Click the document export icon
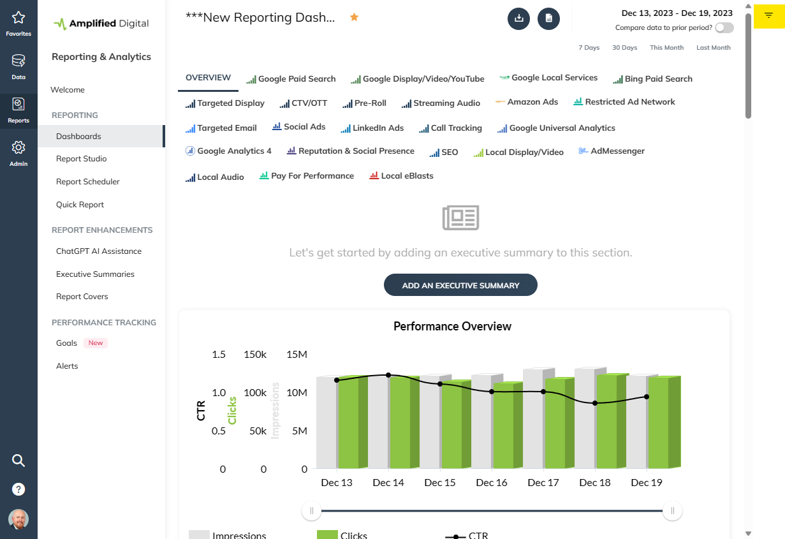 (x=548, y=18)
